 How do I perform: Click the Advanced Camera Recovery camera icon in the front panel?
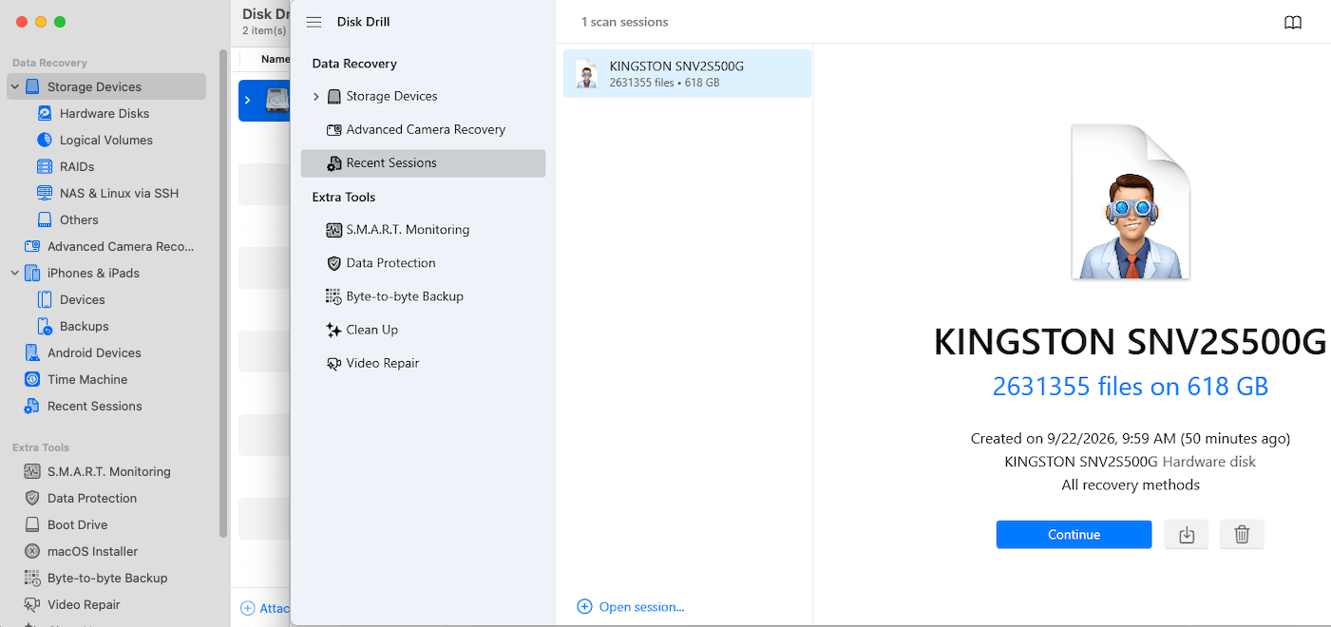pyautogui.click(x=333, y=129)
